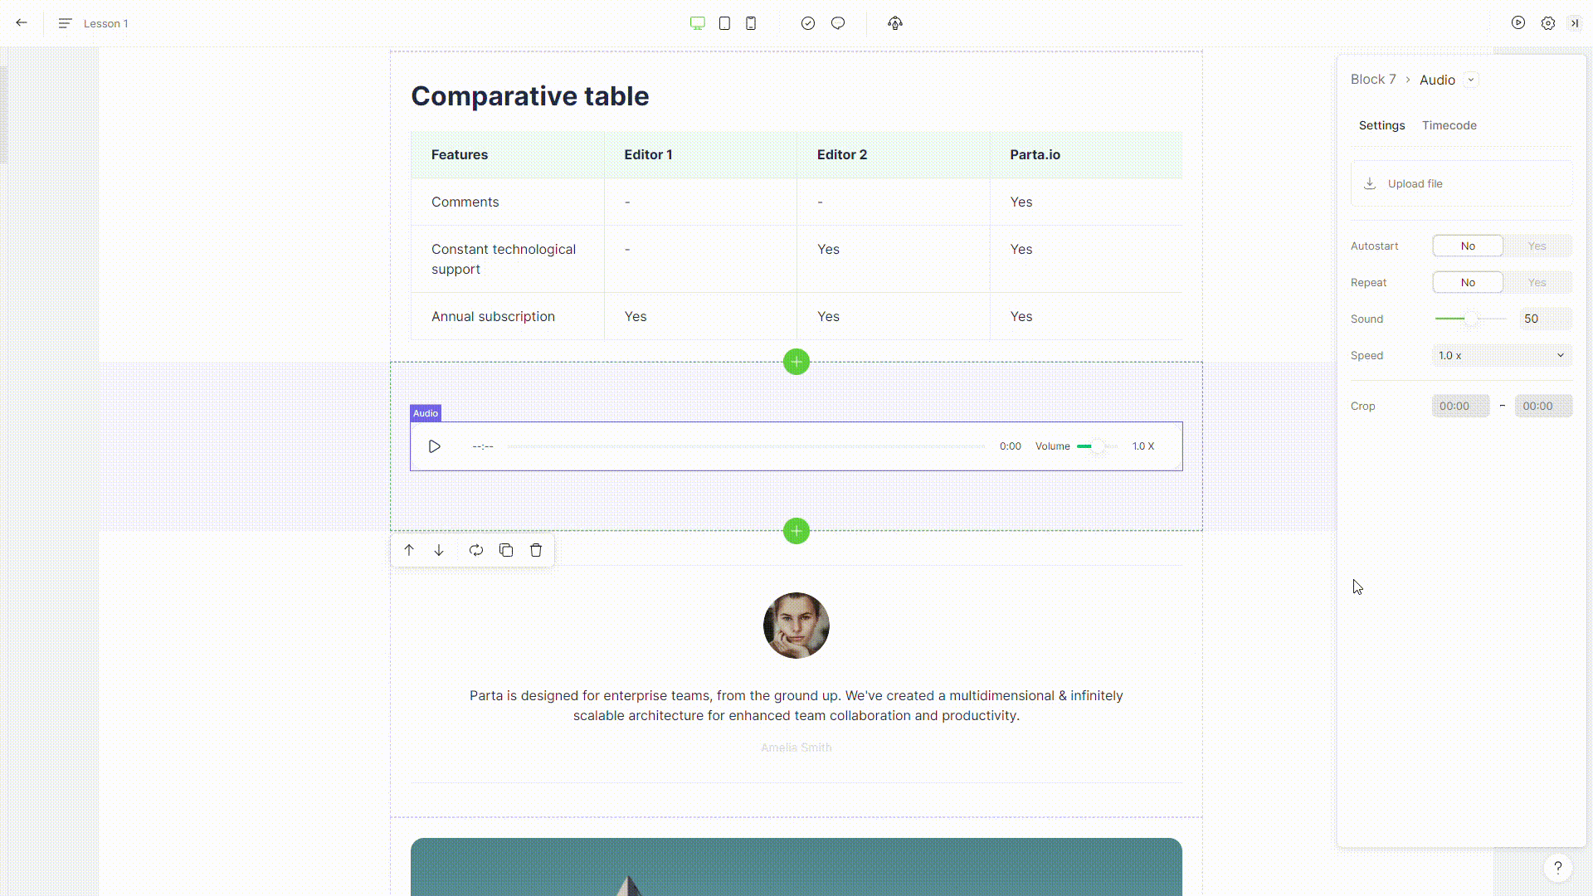Switch to tablet preview icon
The height and width of the screenshot is (896, 1593).
pos(724,23)
